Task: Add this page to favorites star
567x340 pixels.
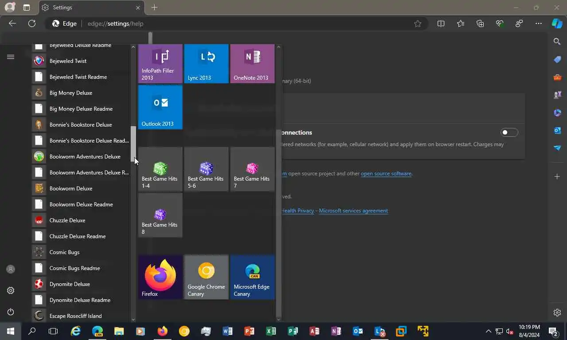Action: pyautogui.click(x=418, y=23)
